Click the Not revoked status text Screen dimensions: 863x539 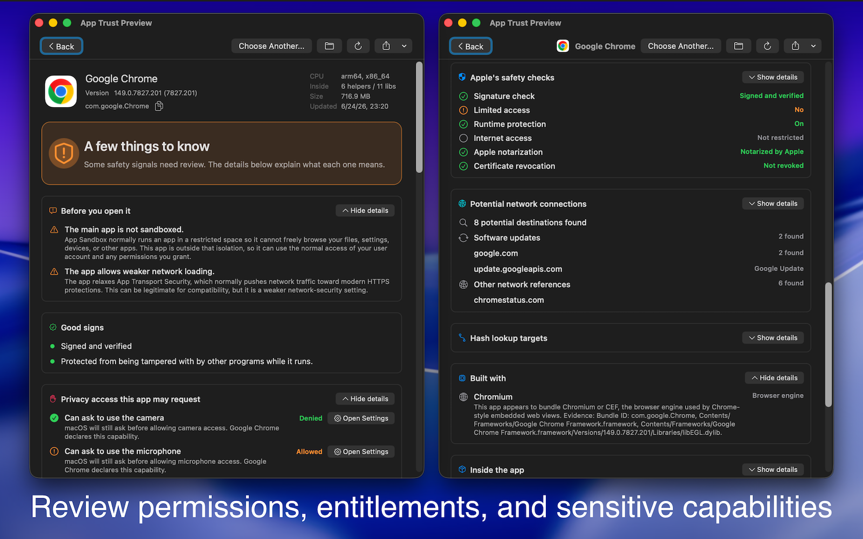click(783, 166)
